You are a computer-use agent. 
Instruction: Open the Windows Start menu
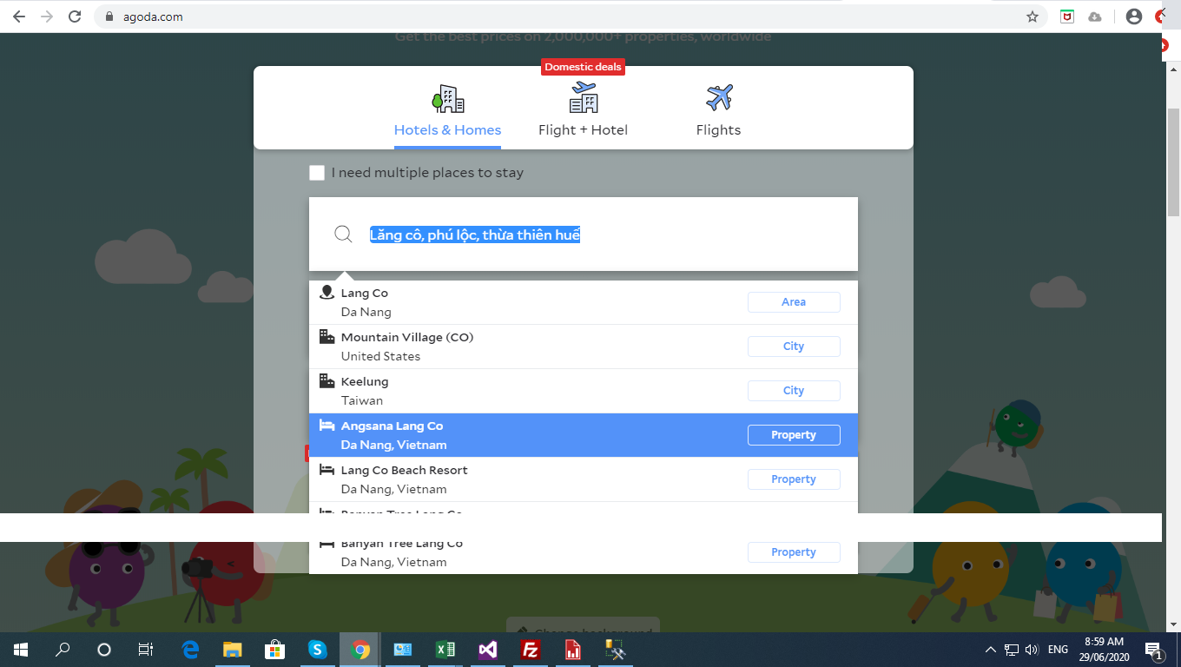click(20, 650)
